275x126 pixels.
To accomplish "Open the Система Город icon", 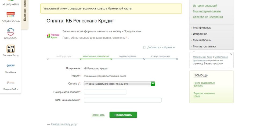I will (x=10, y=49).
